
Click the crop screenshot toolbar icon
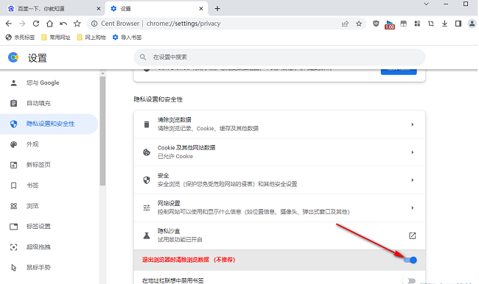(x=431, y=24)
